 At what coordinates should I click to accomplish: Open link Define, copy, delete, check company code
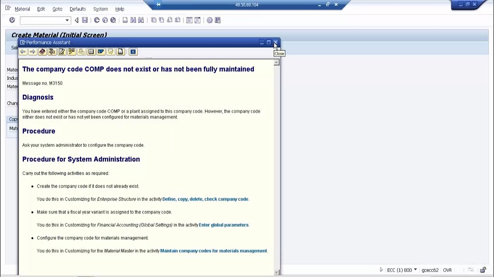pyautogui.click(x=205, y=199)
